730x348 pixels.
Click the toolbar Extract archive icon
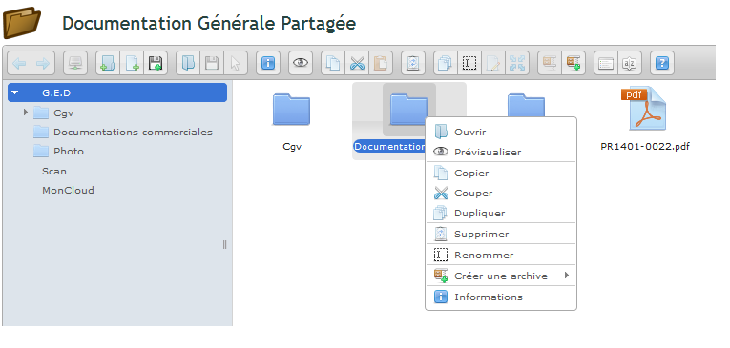pos(550,63)
